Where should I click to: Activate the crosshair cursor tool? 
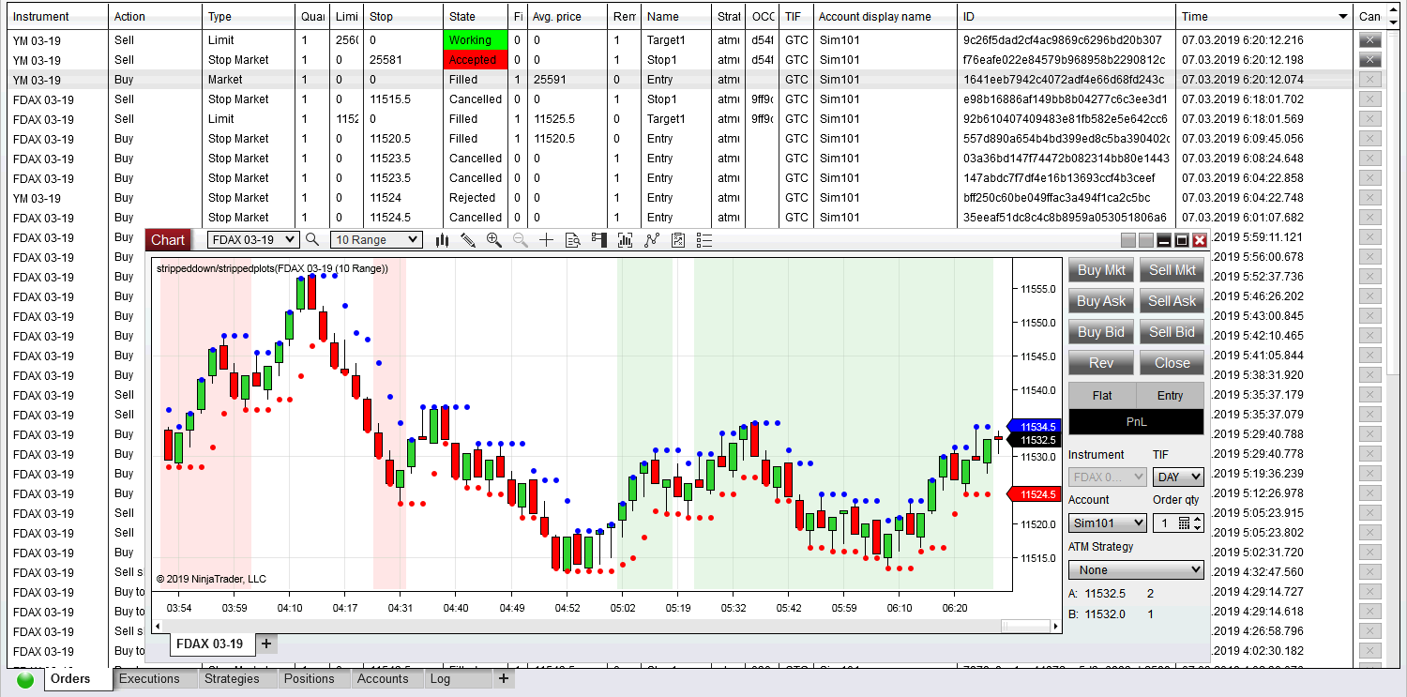tap(547, 240)
